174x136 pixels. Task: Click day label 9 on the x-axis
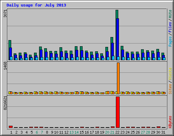click(x=52, y=132)
